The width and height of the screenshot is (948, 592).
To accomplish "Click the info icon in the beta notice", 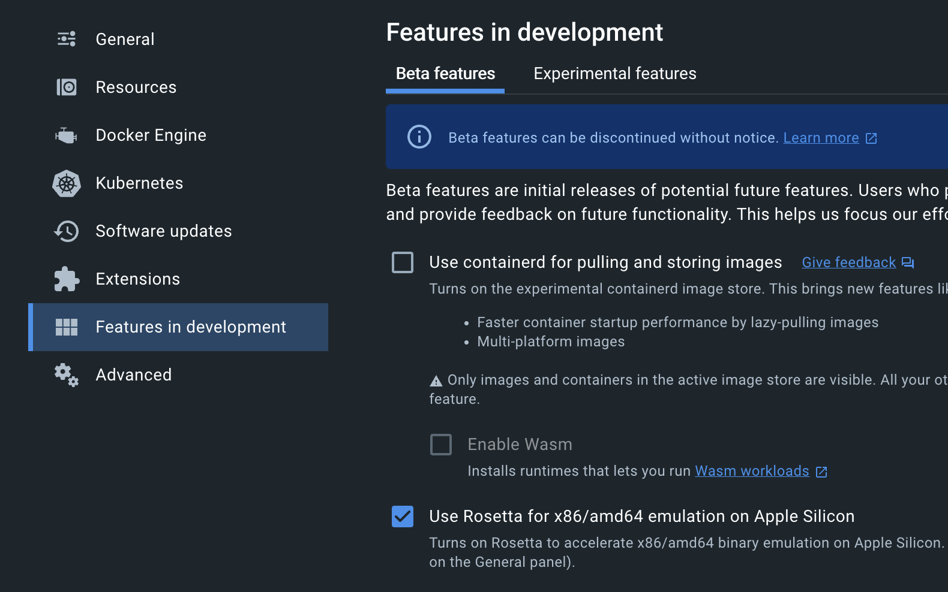I will click(x=419, y=137).
